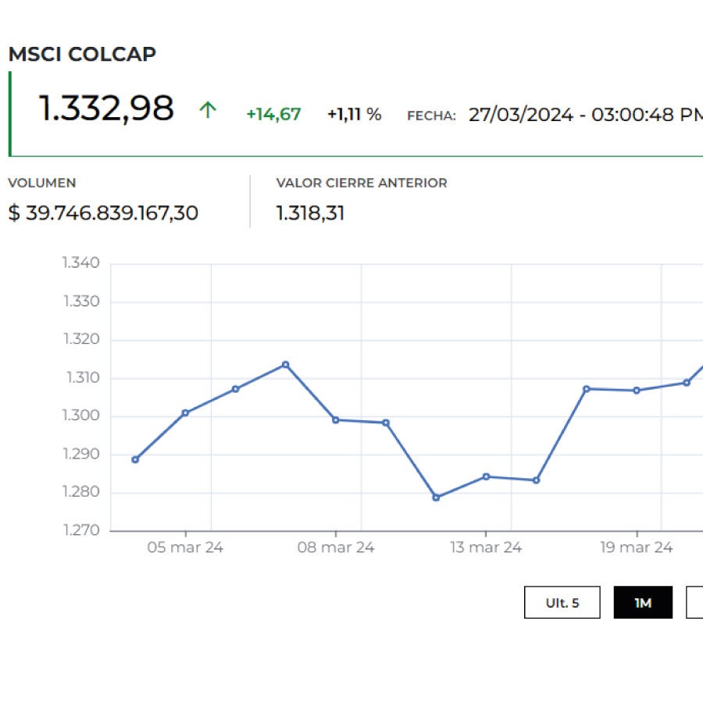Click the 05 mar 24 axis label
The height and width of the screenshot is (703, 703).
185,548
